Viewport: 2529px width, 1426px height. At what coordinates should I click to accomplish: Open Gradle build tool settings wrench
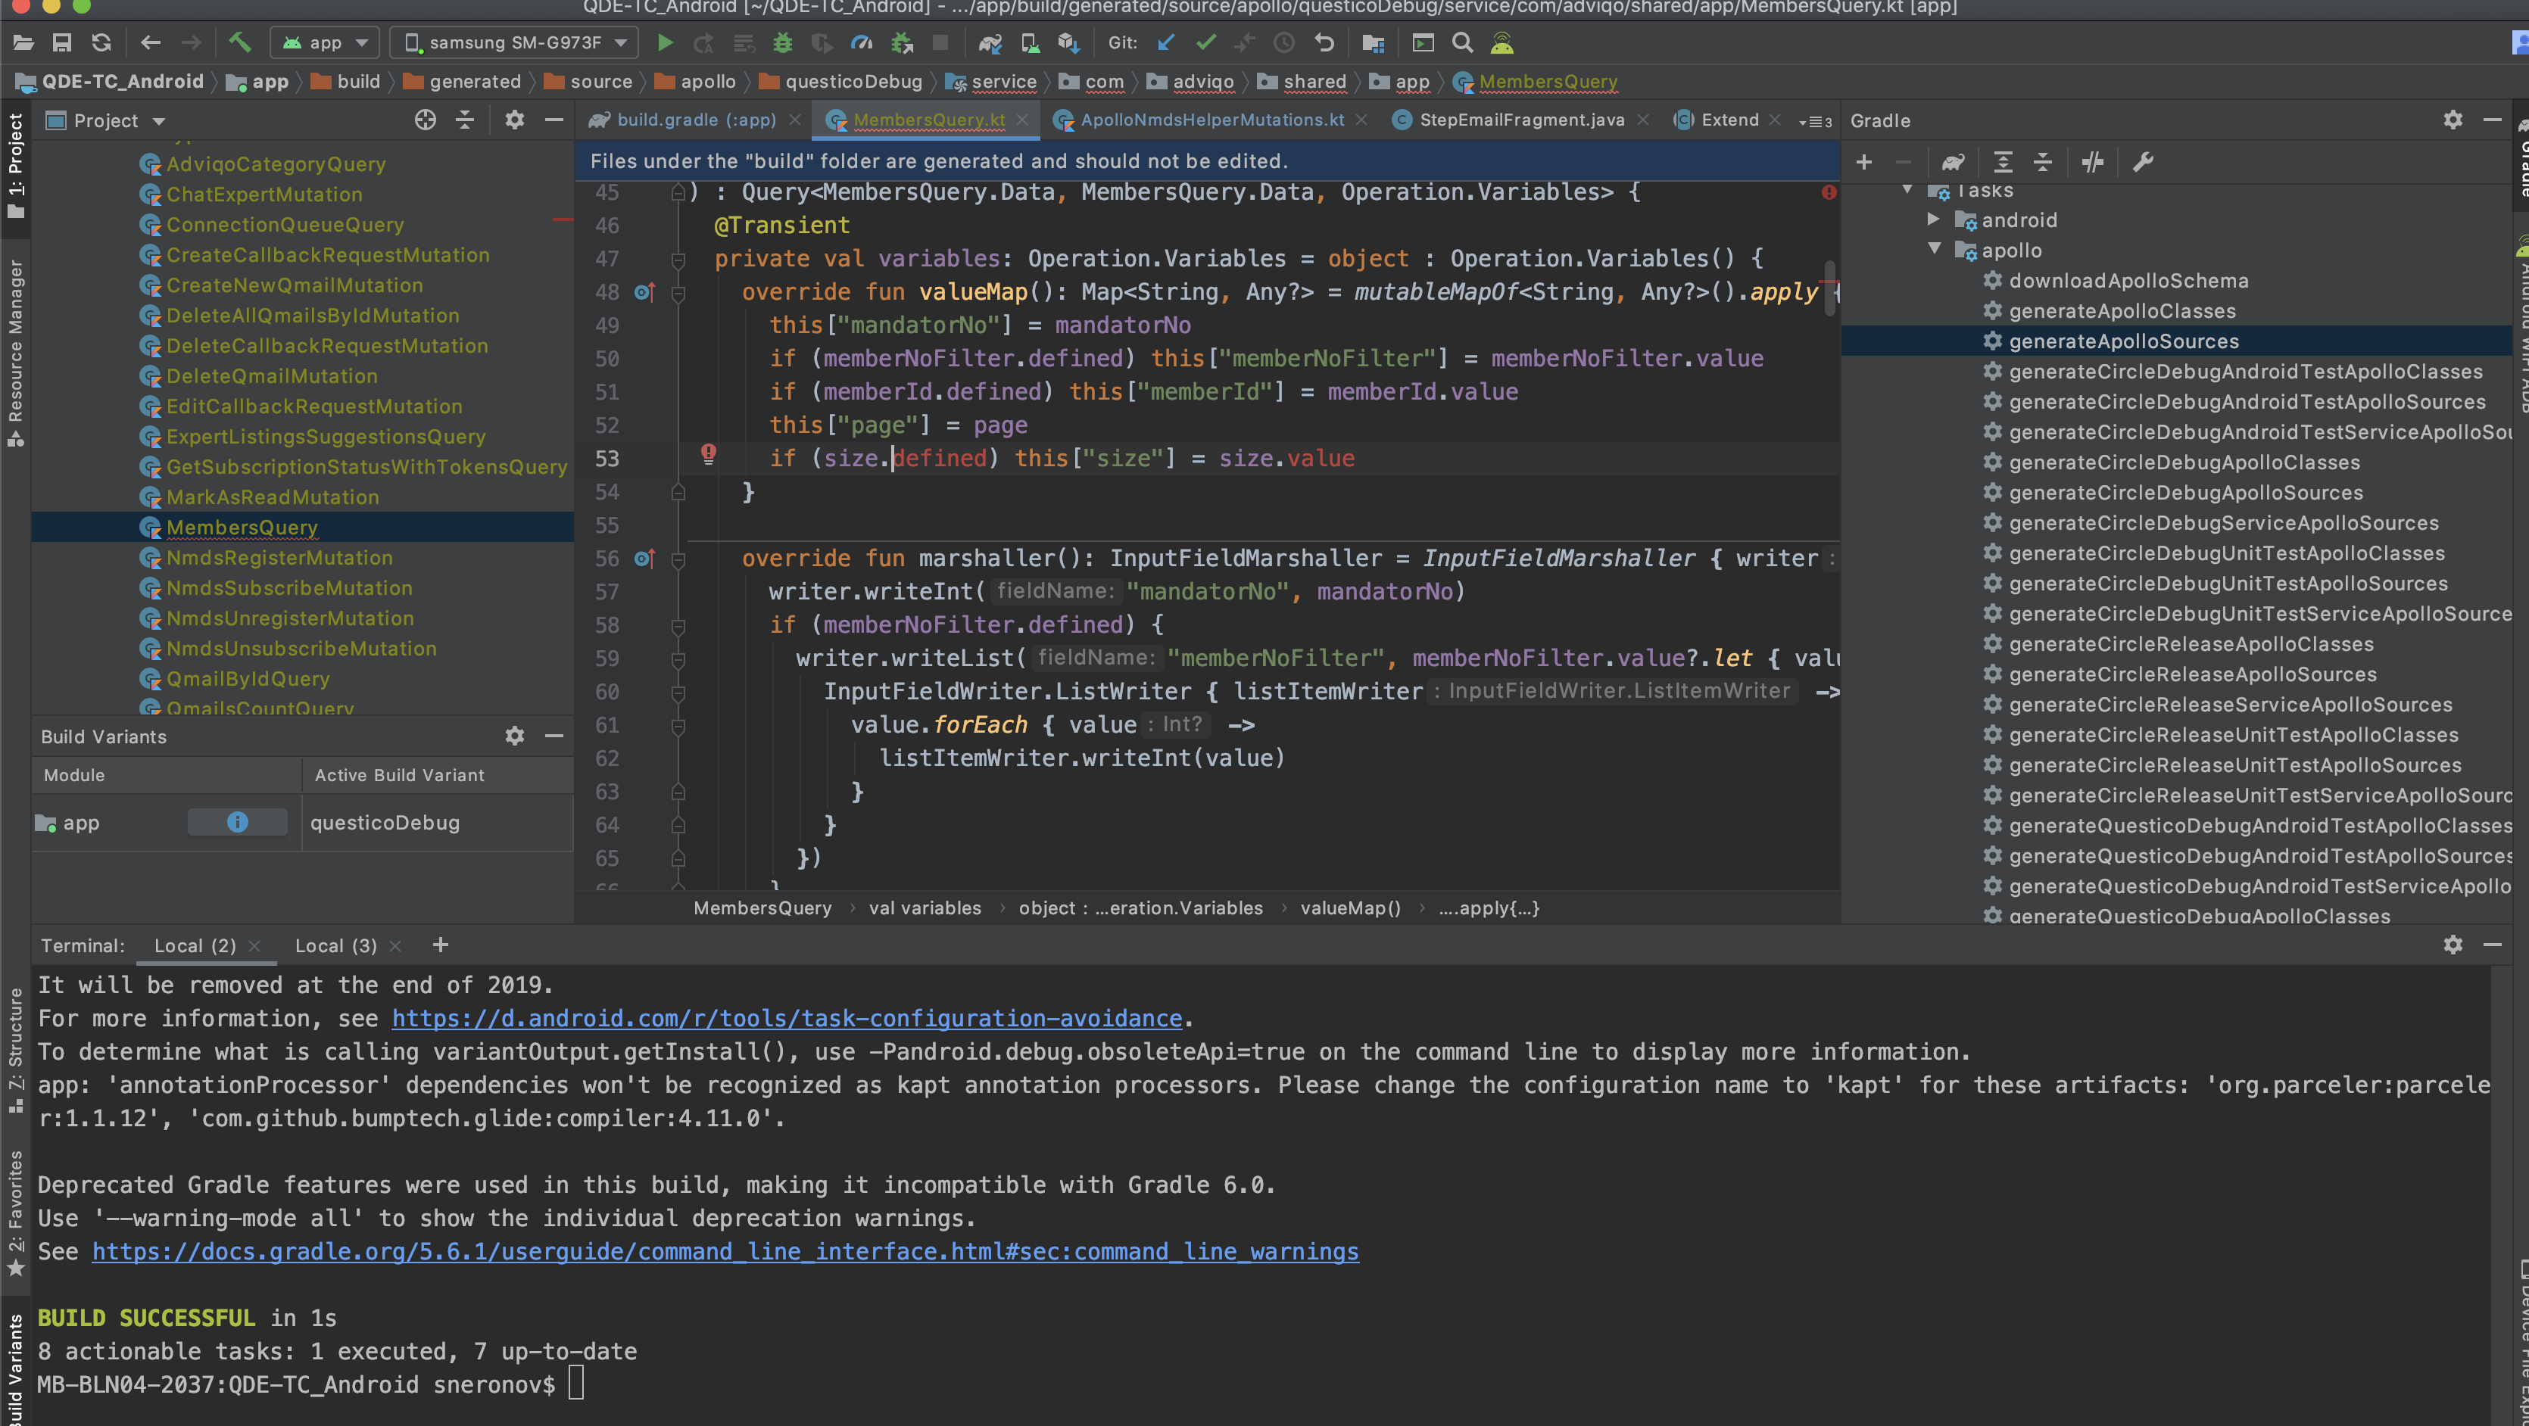(2143, 162)
